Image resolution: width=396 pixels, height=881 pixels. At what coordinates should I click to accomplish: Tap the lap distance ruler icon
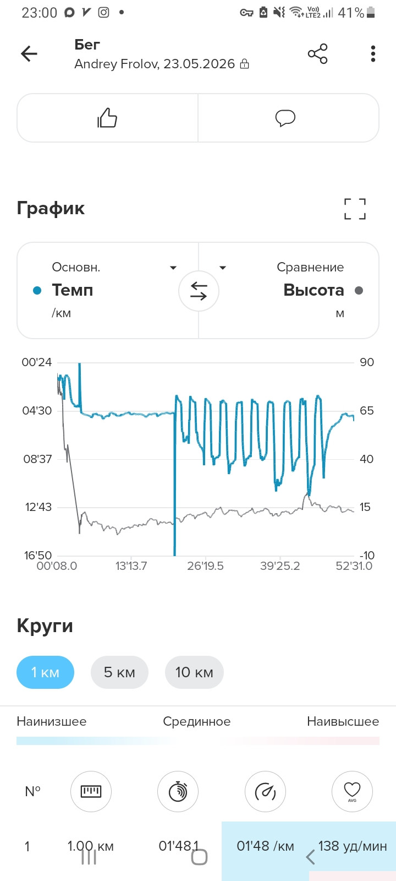tap(91, 791)
